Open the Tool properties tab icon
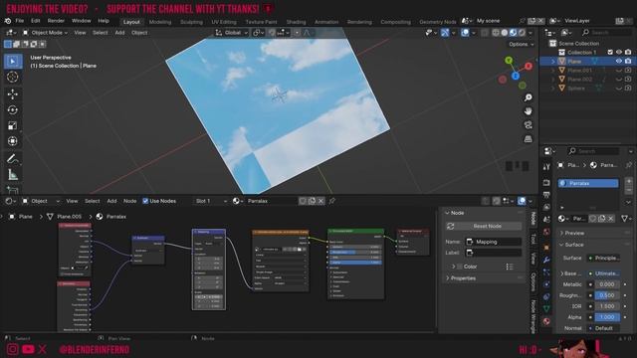Image resolution: width=637 pixels, height=358 pixels. point(546,167)
